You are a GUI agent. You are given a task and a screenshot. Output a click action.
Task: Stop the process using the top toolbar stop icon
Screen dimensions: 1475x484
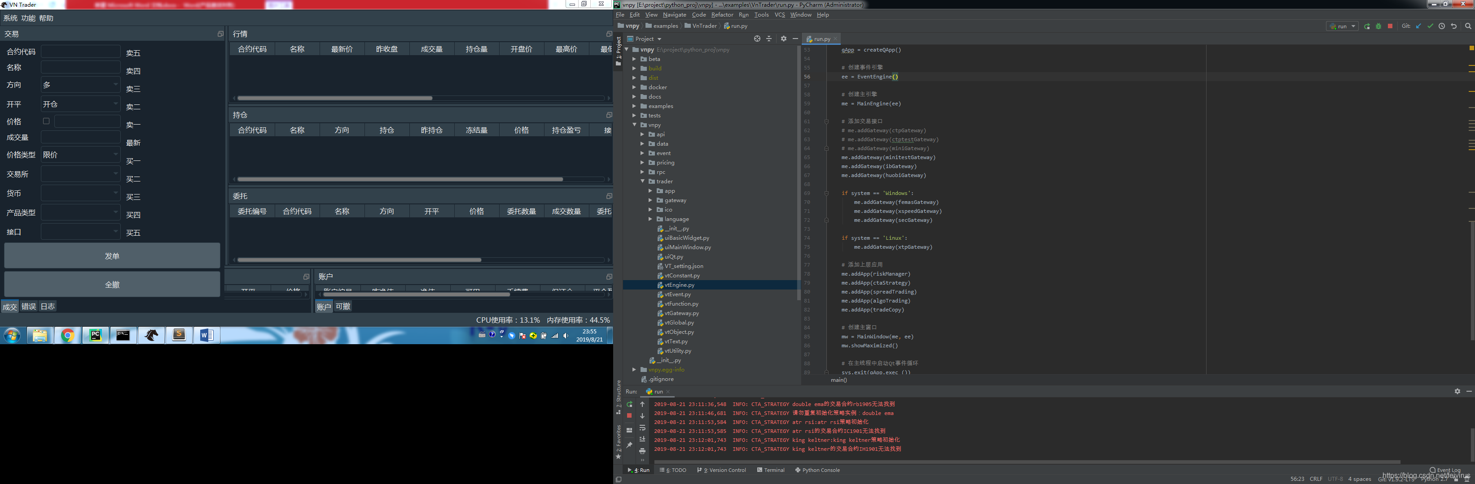(x=1390, y=26)
